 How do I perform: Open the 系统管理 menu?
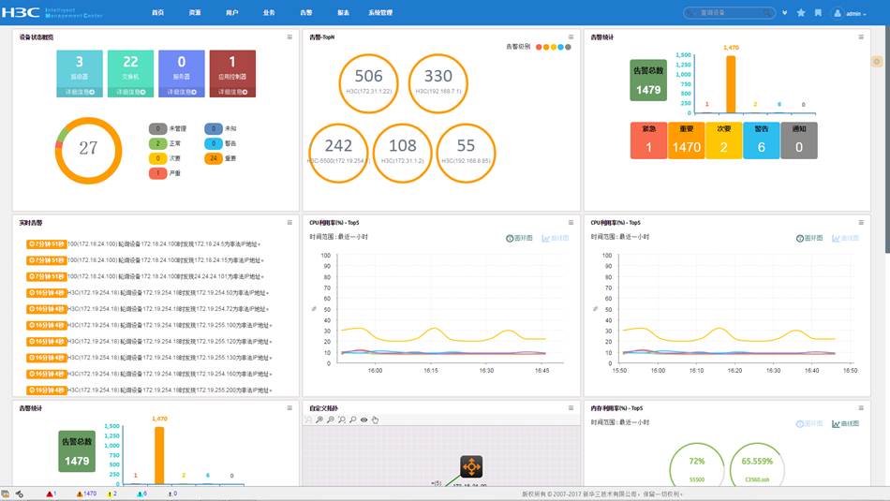(x=380, y=12)
